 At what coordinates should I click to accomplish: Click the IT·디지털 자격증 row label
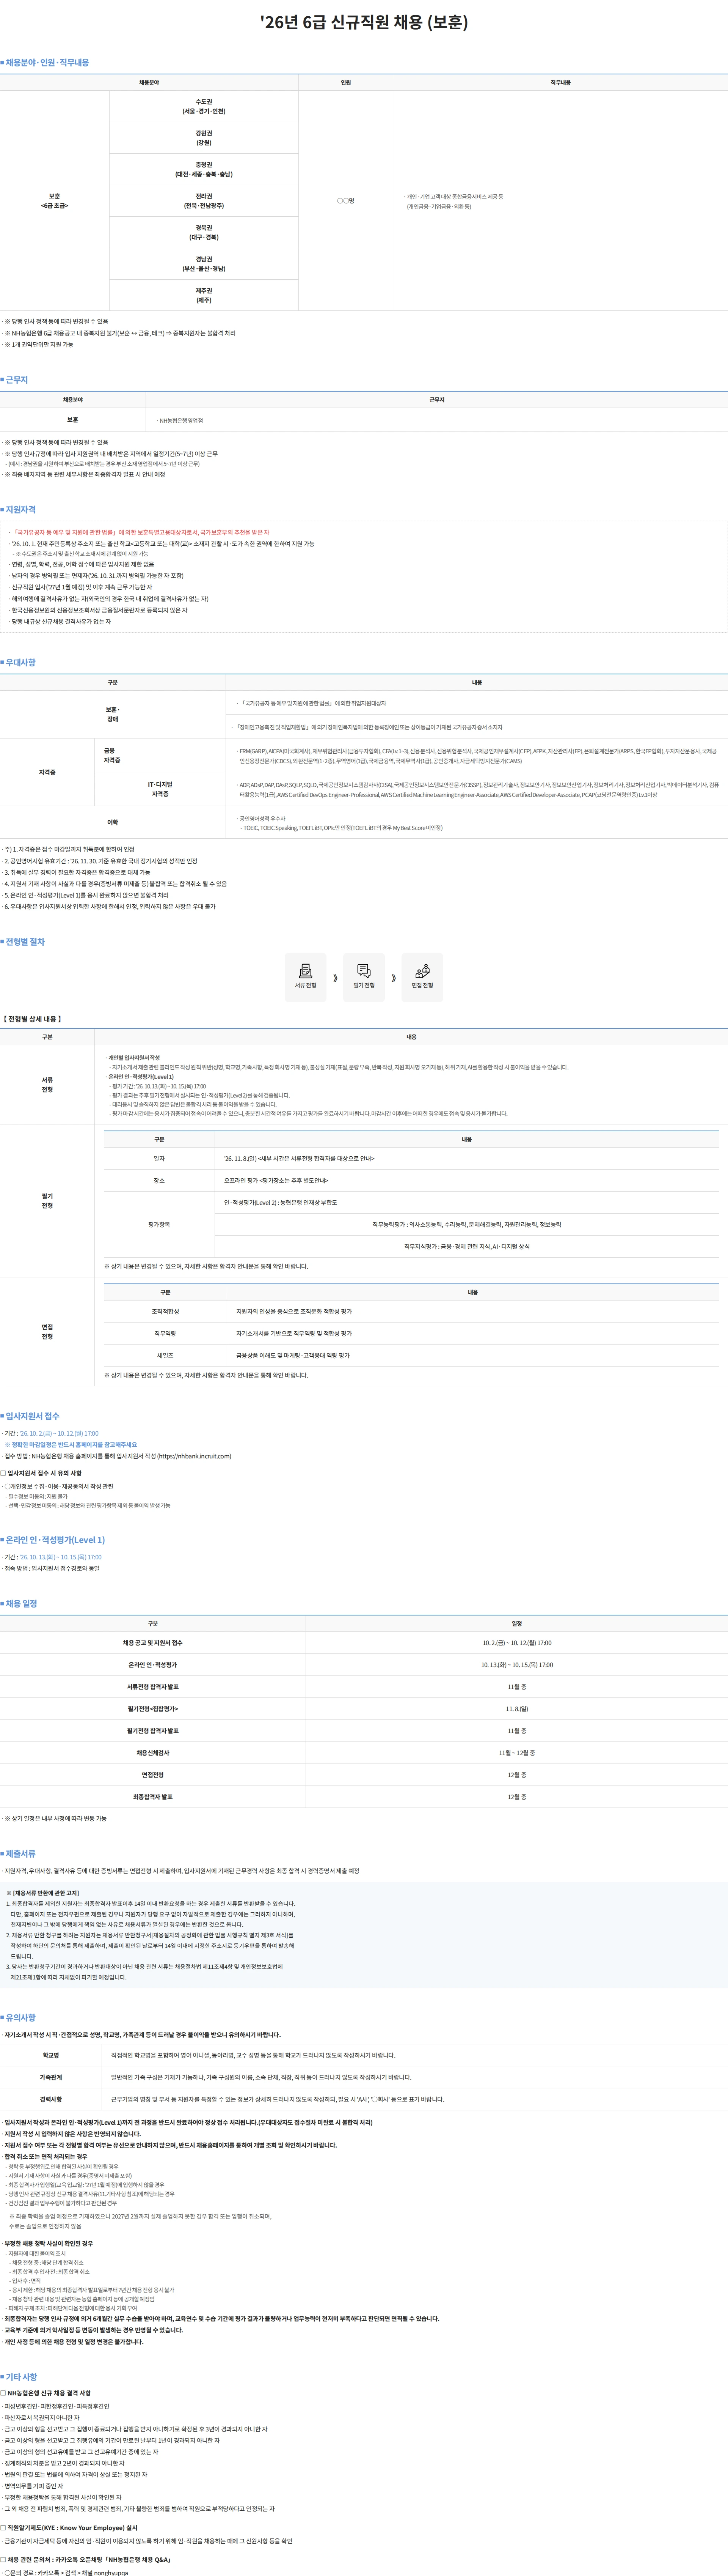[160, 789]
